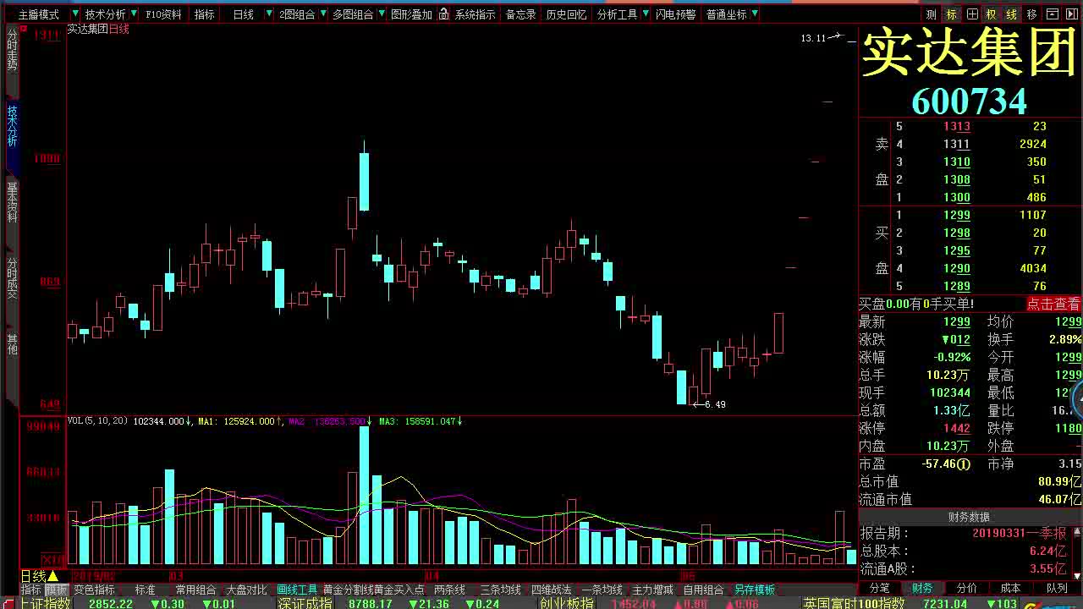Click the F10资料 toolbar button
Image resolution: width=1083 pixels, height=609 pixels.
[163, 14]
